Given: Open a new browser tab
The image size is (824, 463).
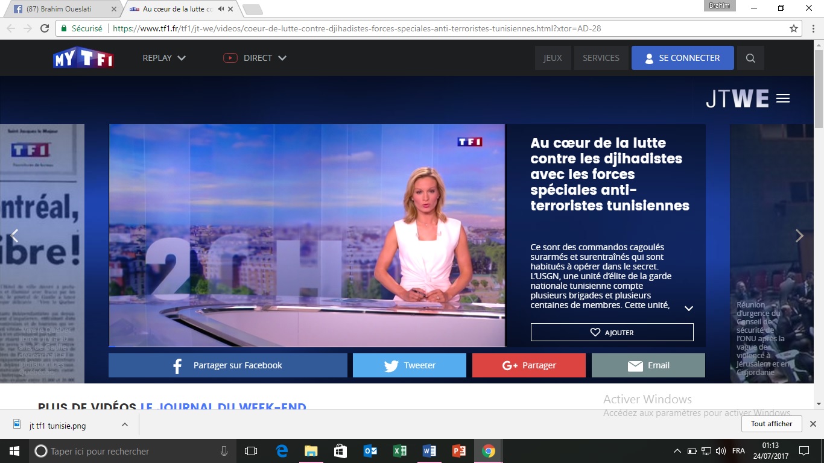Looking at the screenshot, I should tap(252, 9).
